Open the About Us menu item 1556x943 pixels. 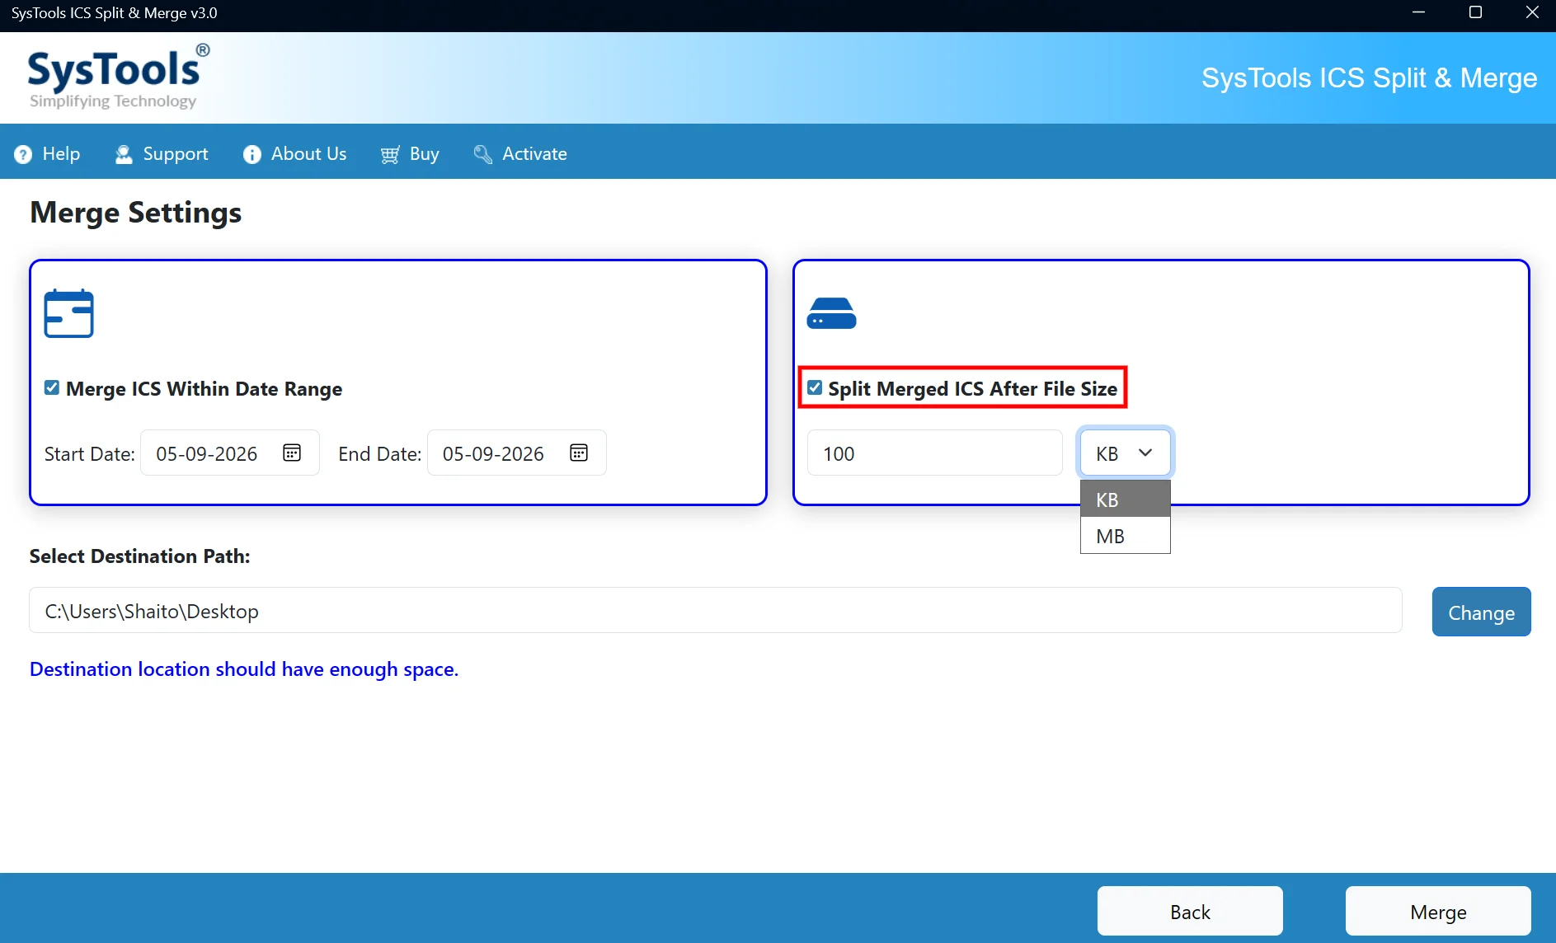pos(295,154)
